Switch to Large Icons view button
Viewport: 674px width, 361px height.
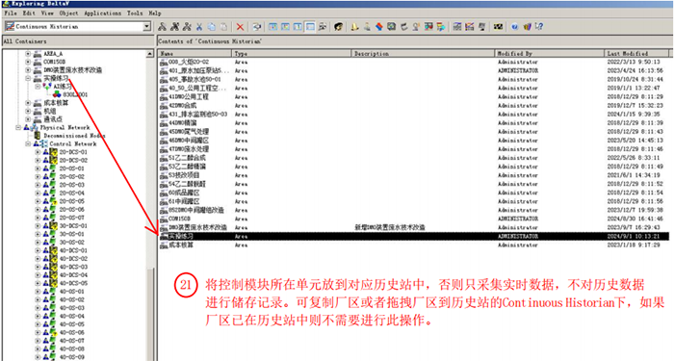coord(272,27)
